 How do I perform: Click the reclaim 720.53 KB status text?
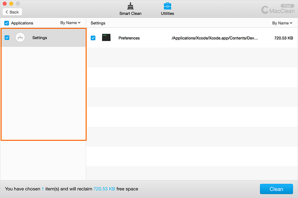click(104, 189)
